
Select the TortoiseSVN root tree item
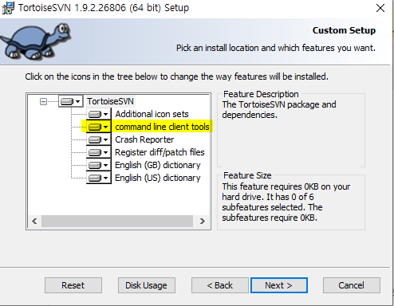coord(110,101)
